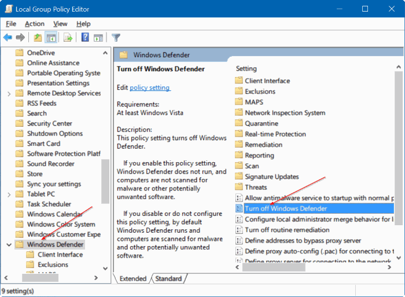Click the settings list horizontal scroll right arrow

coord(389,267)
